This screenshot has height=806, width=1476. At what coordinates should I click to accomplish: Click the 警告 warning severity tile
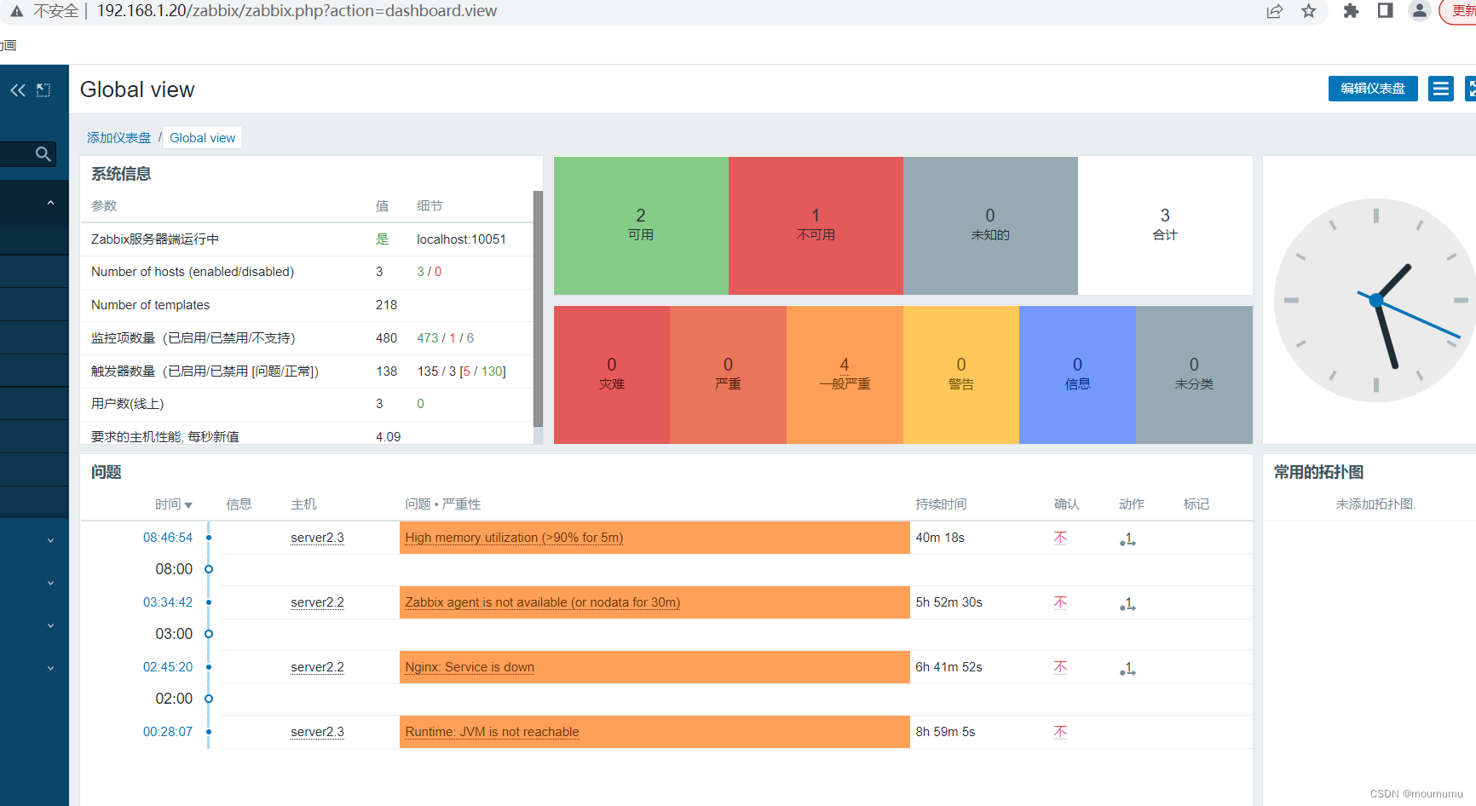pyautogui.click(x=961, y=375)
